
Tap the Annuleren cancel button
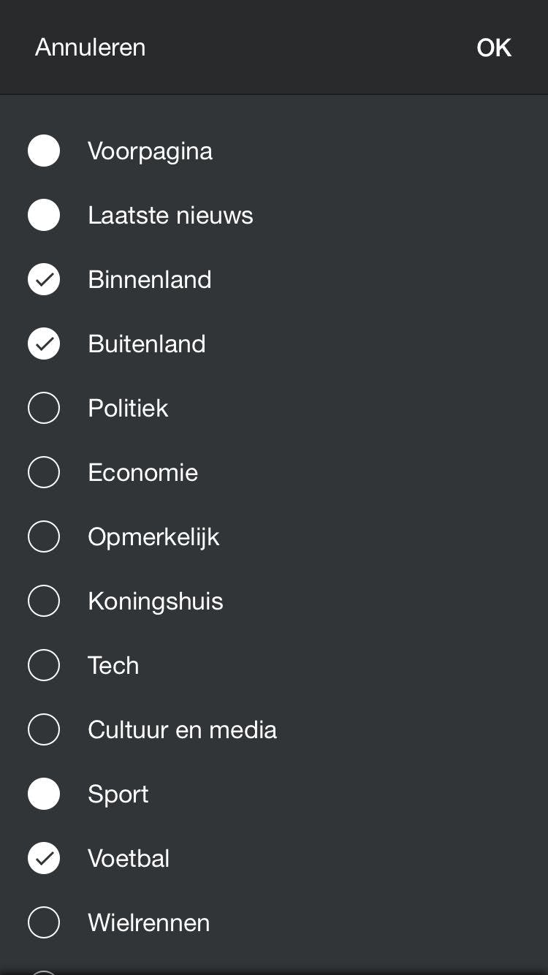[x=91, y=48]
